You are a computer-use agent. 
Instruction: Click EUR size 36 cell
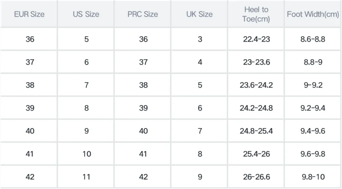(x=30, y=39)
